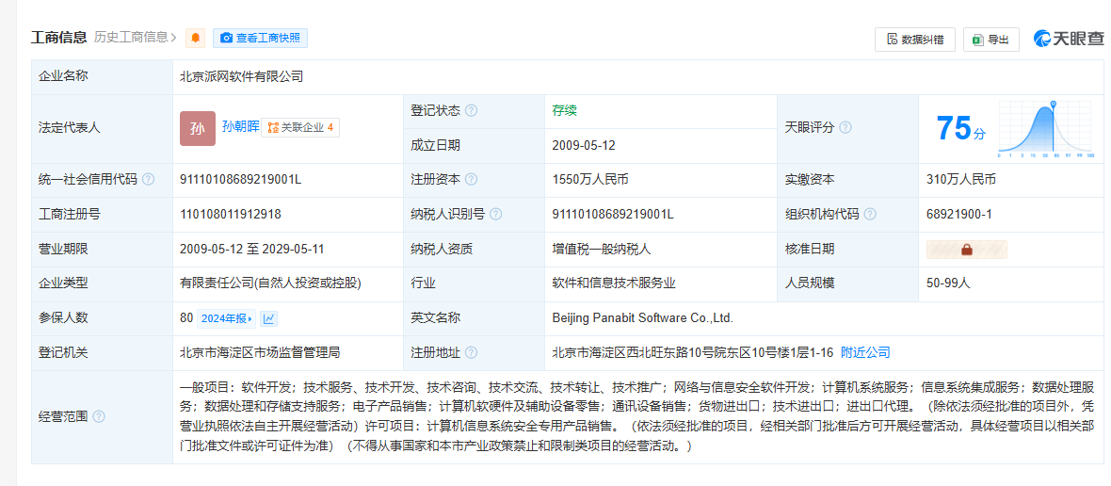Expand the 2024年报 dropdown tag
Viewport: 1111px width, 486px height.
tap(226, 318)
